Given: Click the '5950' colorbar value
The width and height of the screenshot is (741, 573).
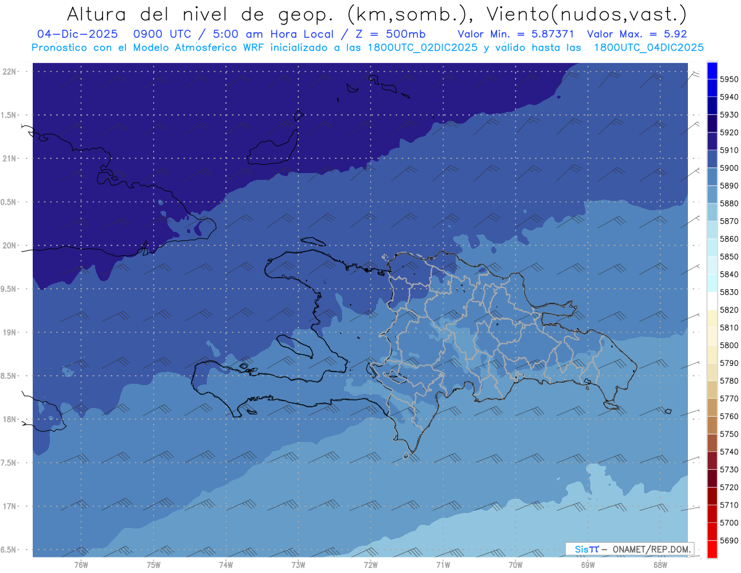Looking at the screenshot, I should pos(729,79).
